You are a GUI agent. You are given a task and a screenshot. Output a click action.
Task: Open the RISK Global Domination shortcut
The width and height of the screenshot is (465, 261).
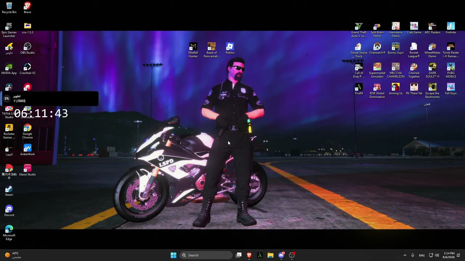(377, 91)
